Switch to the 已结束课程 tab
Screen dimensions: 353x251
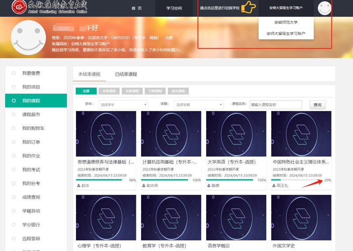126,74
